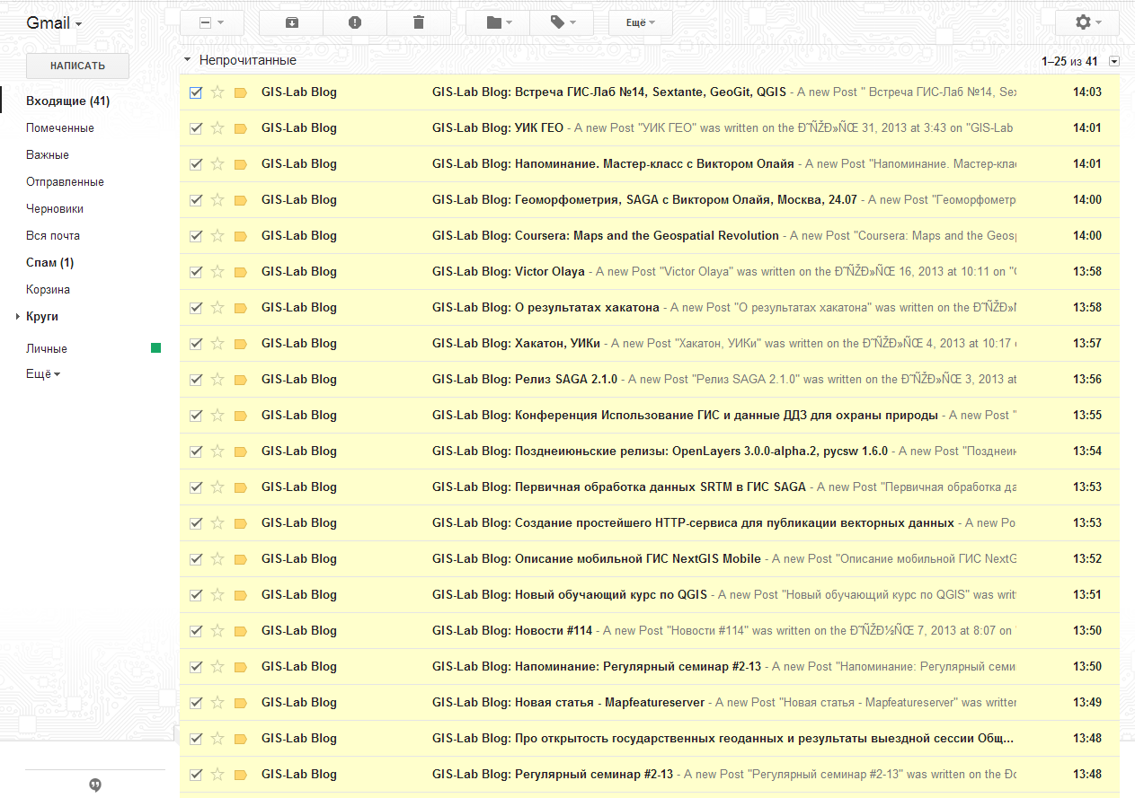Archive the selected messages
Image resolution: width=1135 pixels, height=798 pixels.
click(x=291, y=22)
